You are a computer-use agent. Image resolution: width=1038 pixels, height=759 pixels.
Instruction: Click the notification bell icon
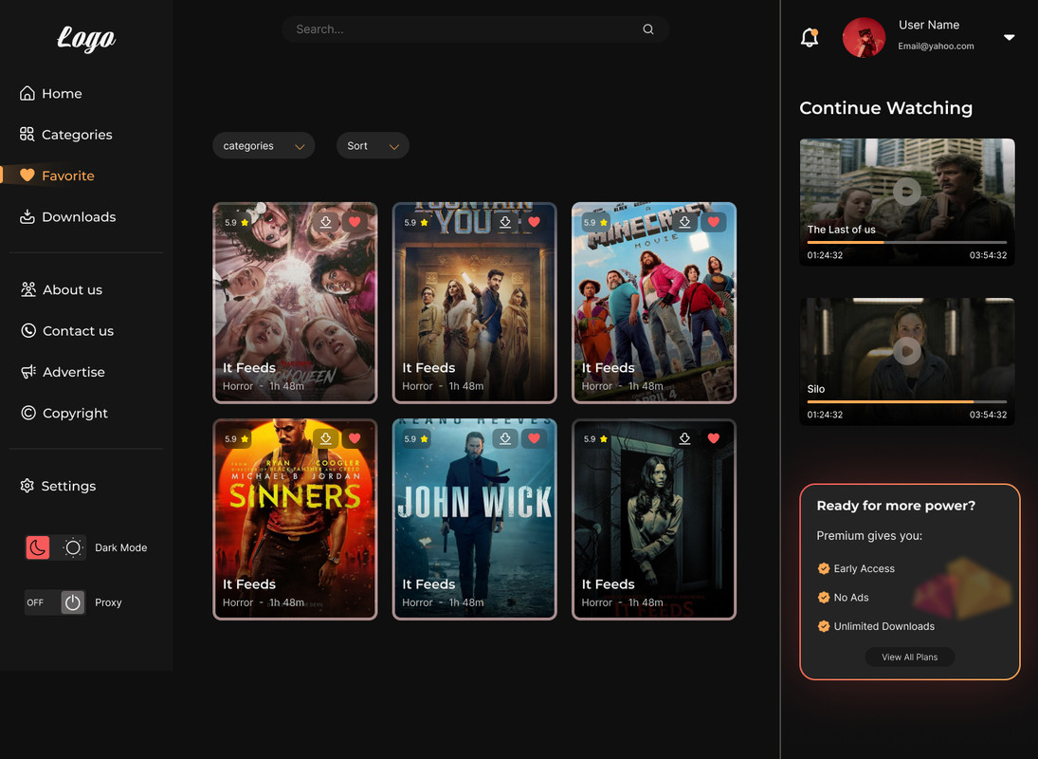[x=809, y=37]
